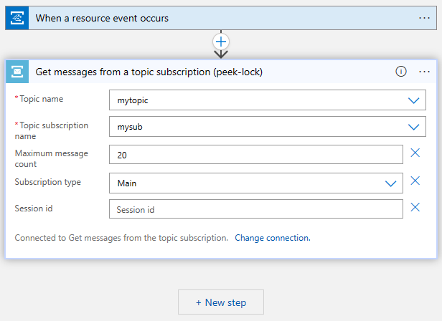Viewport: 442px width, 321px height.
Task: Open ellipsis menu on Get messages action
Action: point(424,72)
